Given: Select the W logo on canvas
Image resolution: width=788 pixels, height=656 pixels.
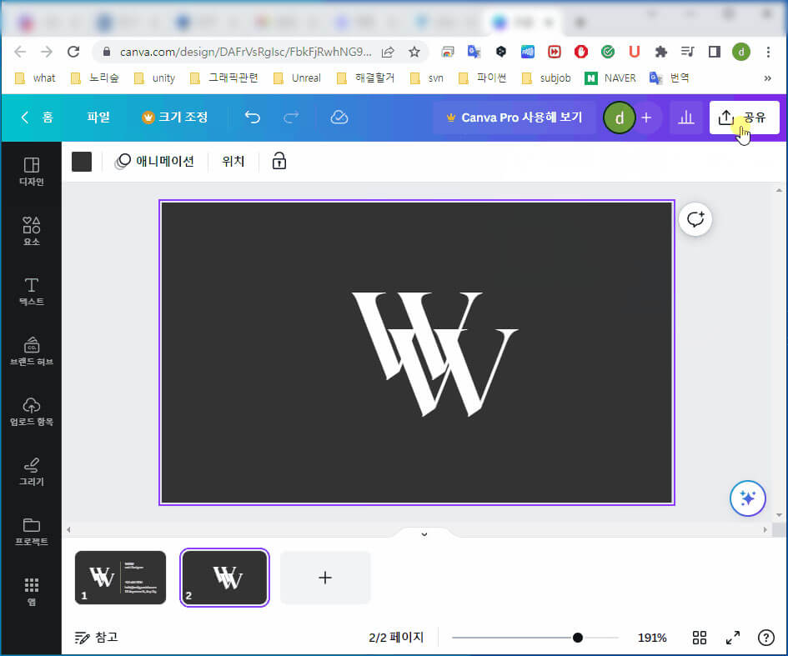Looking at the screenshot, I should point(434,353).
